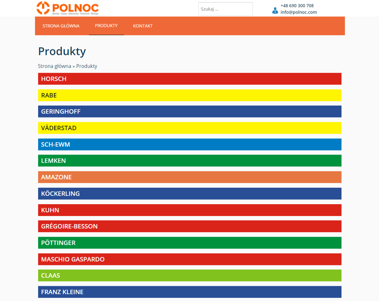Click the contact person icon
This screenshot has width=379, height=301.
click(x=275, y=11)
